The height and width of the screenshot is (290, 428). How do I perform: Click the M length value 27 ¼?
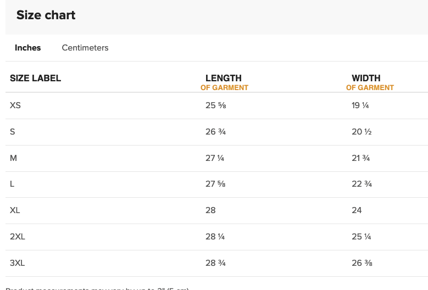pos(215,158)
